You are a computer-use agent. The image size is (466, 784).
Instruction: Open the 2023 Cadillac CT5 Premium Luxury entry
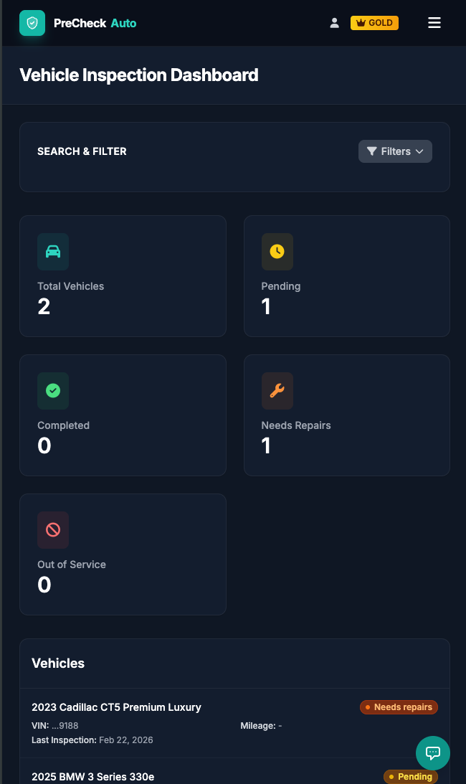[117, 707]
